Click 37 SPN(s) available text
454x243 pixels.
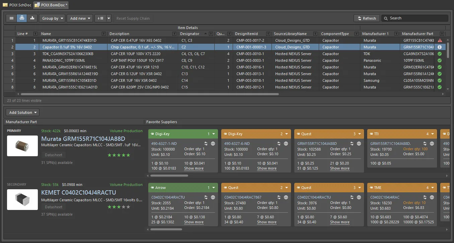tap(57, 214)
